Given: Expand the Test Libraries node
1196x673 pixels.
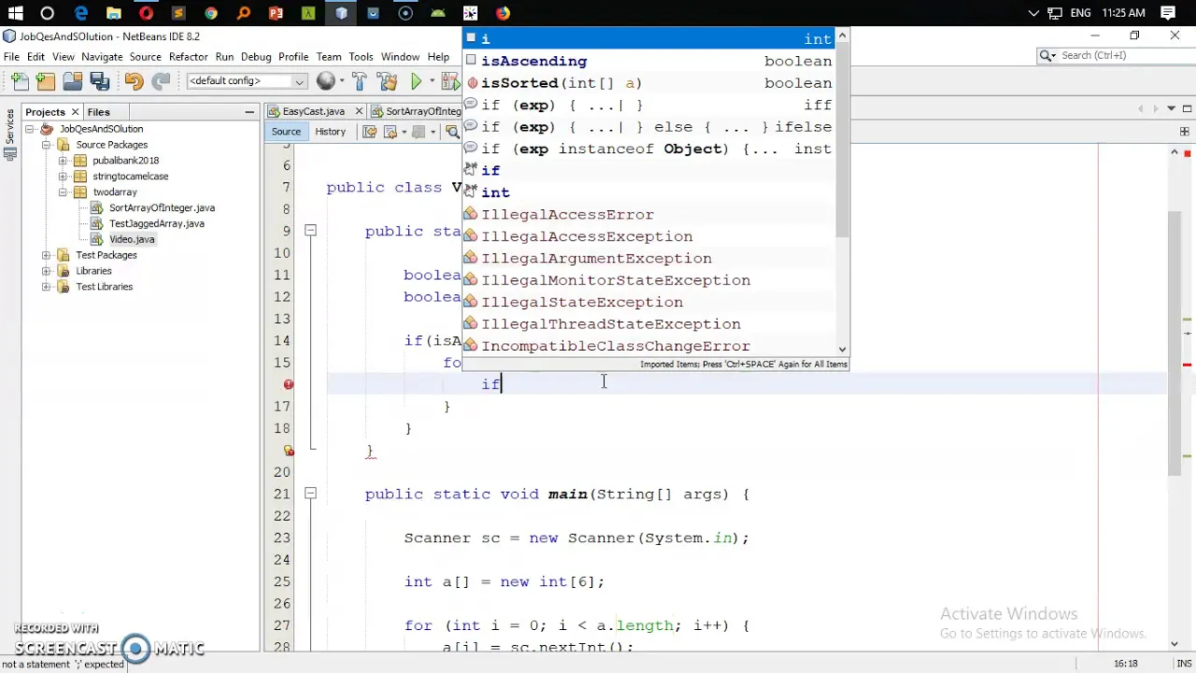Looking at the screenshot, I should pyautogui.click(x=46, y=287).
